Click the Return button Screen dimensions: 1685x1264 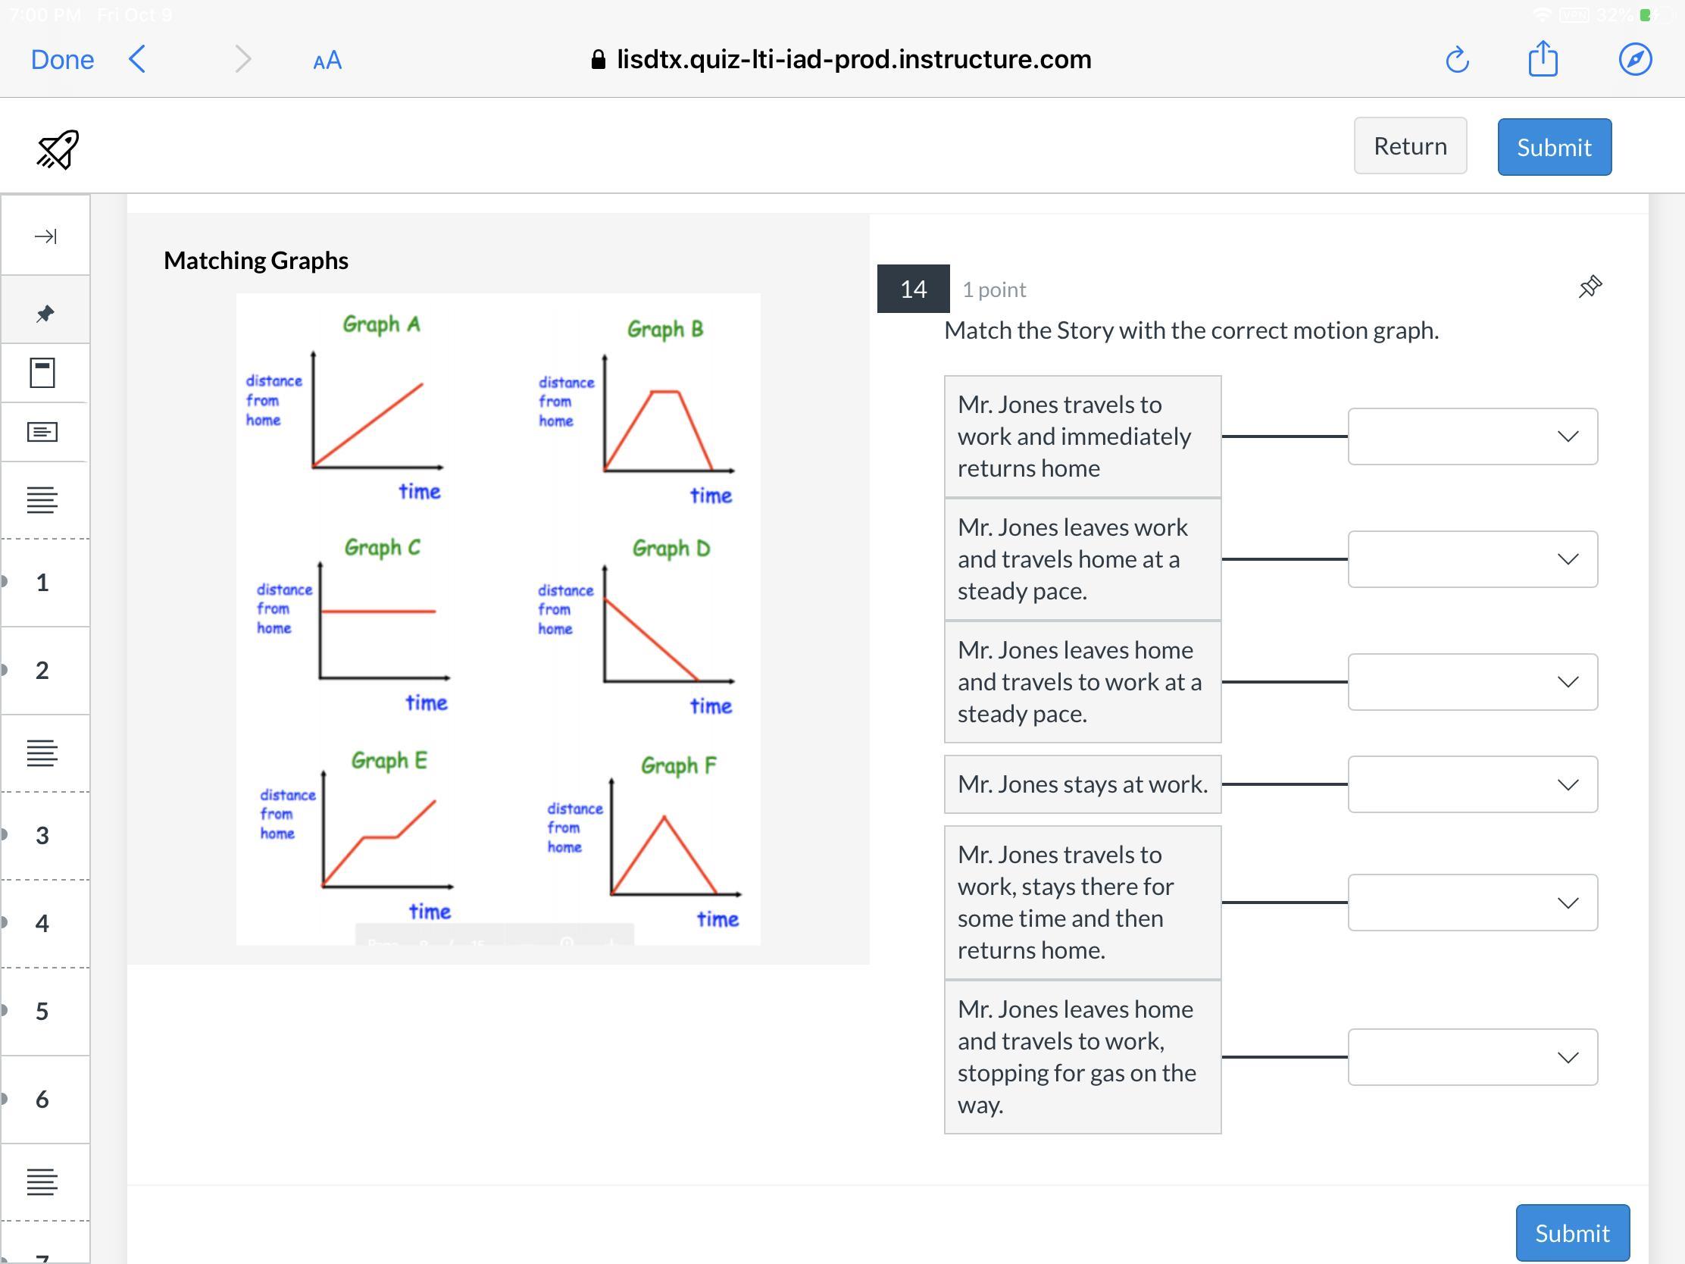[x=1409, y=146]
